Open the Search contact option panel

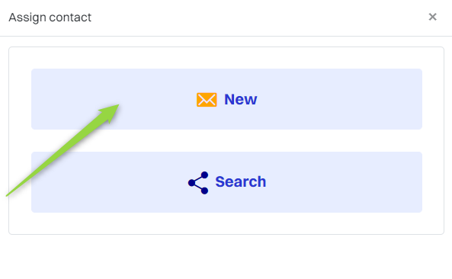click(x=226, y=182)
